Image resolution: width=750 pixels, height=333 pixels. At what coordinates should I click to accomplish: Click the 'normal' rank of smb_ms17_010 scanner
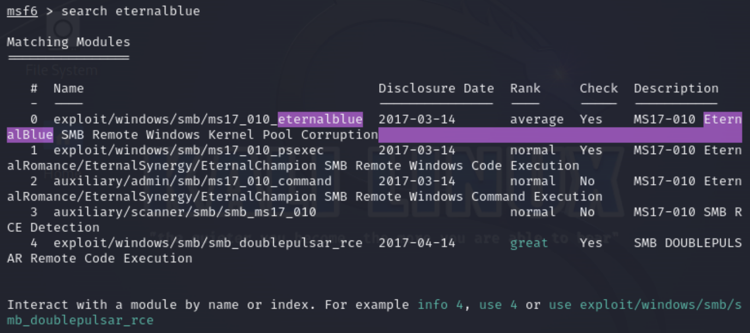coord(533,212)
